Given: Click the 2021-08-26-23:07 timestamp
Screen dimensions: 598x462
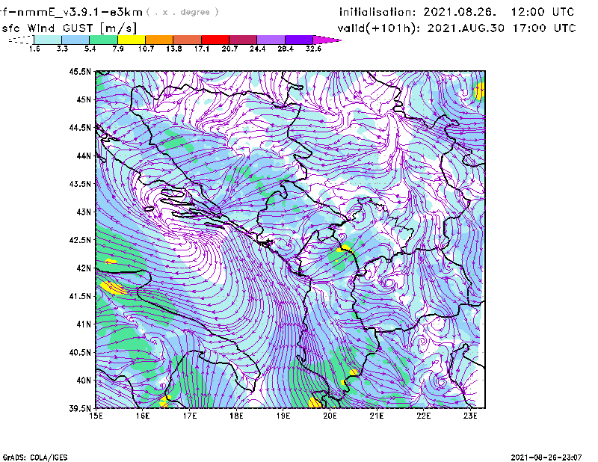Looking at the screenshot, I should (x=546, y=458).
